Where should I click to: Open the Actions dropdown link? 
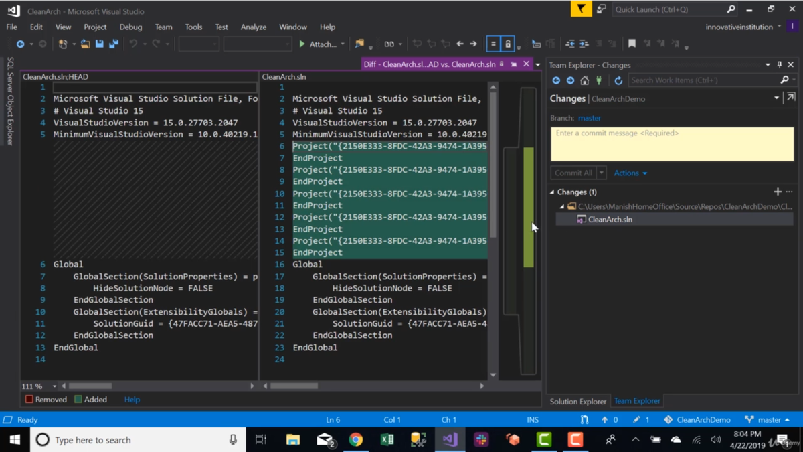coord(630,173)
